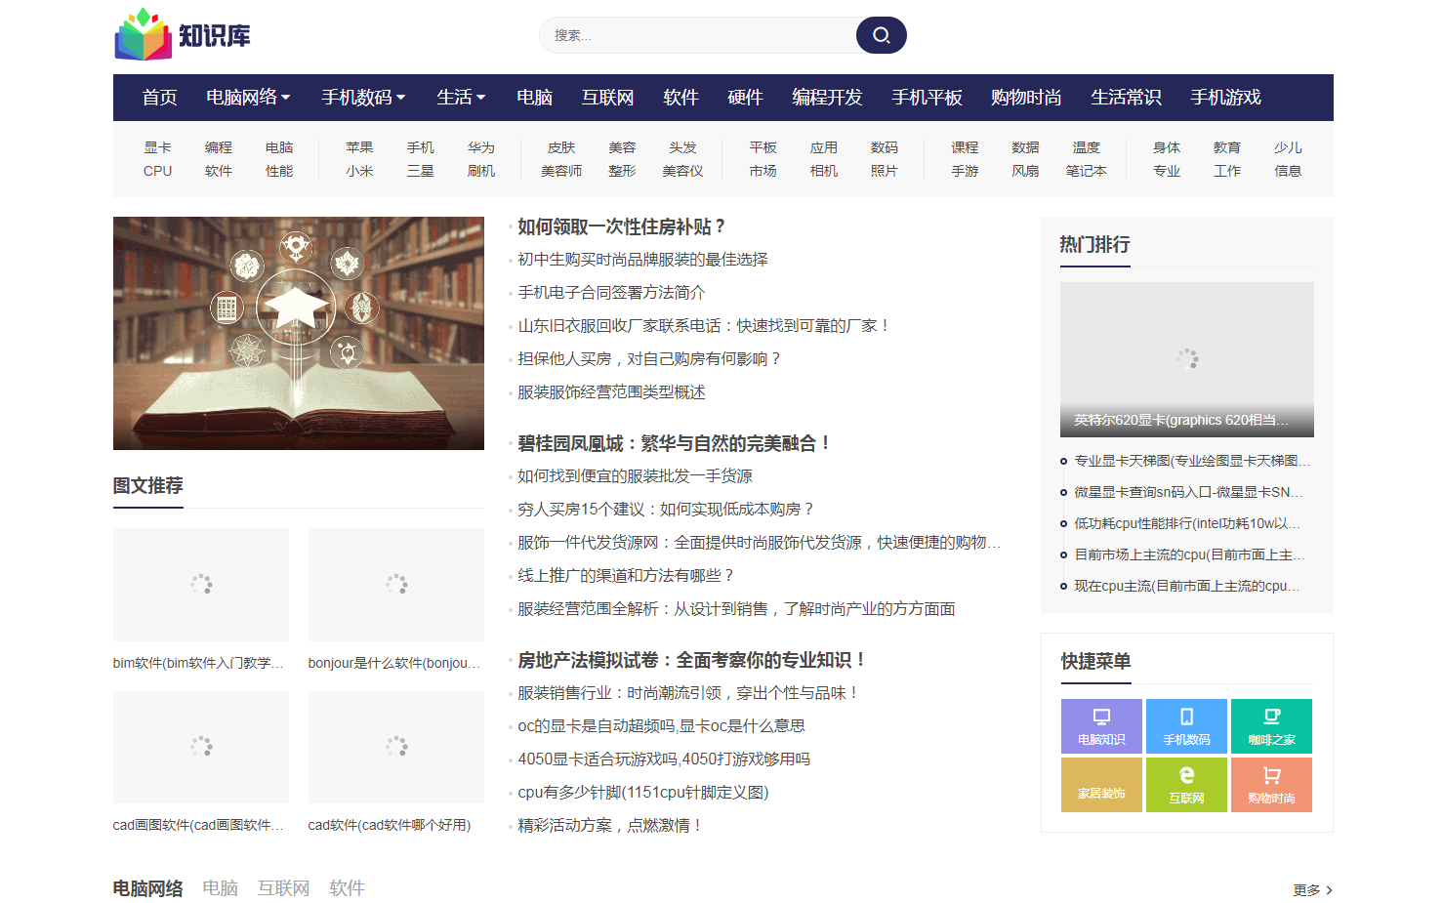Open ranking item 现在cpu主流

[1187, 586]
